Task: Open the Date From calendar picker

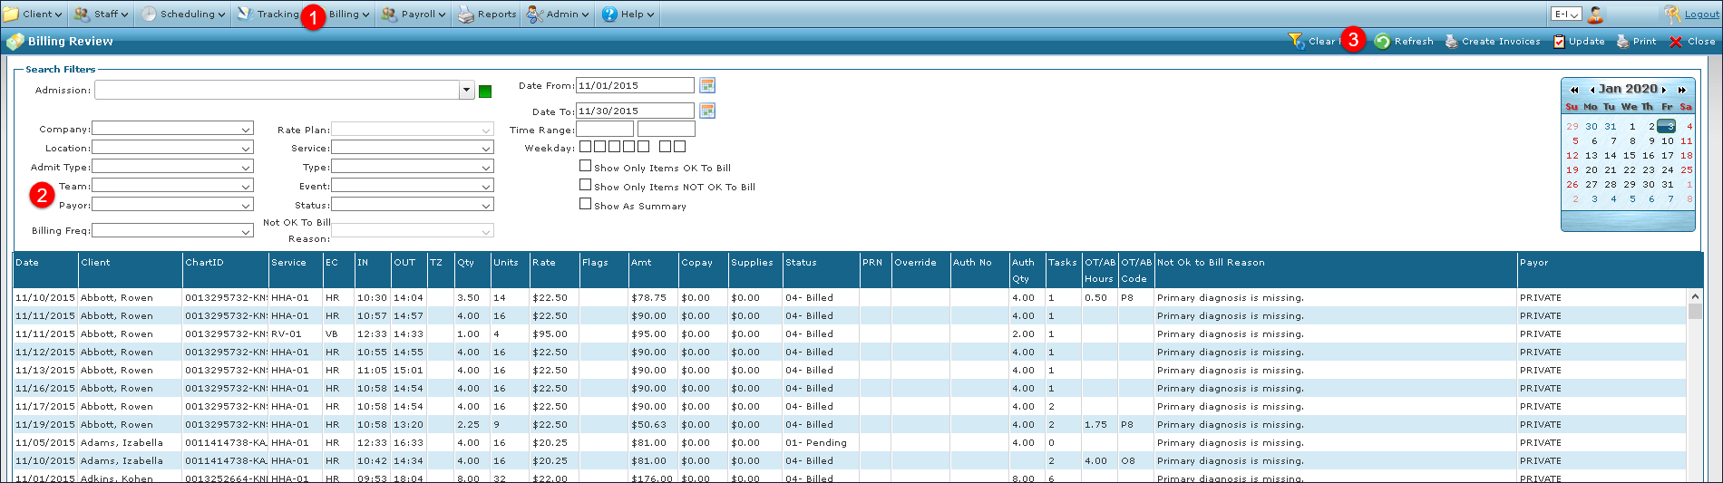Action: point(707,85)
